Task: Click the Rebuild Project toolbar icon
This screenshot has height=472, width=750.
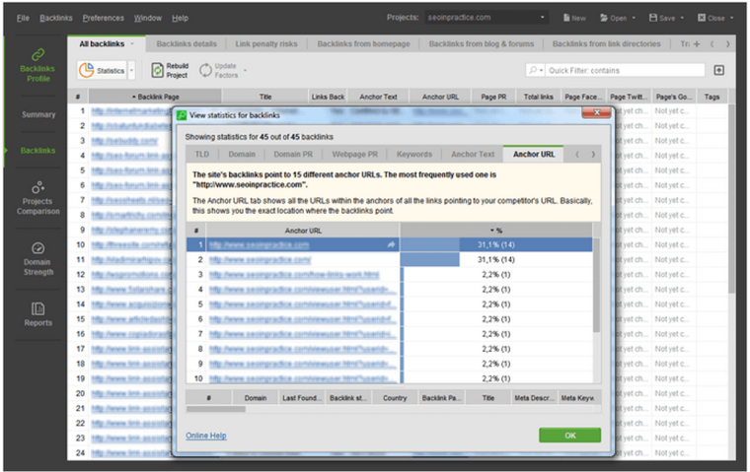Action: (x=157, y=70)
